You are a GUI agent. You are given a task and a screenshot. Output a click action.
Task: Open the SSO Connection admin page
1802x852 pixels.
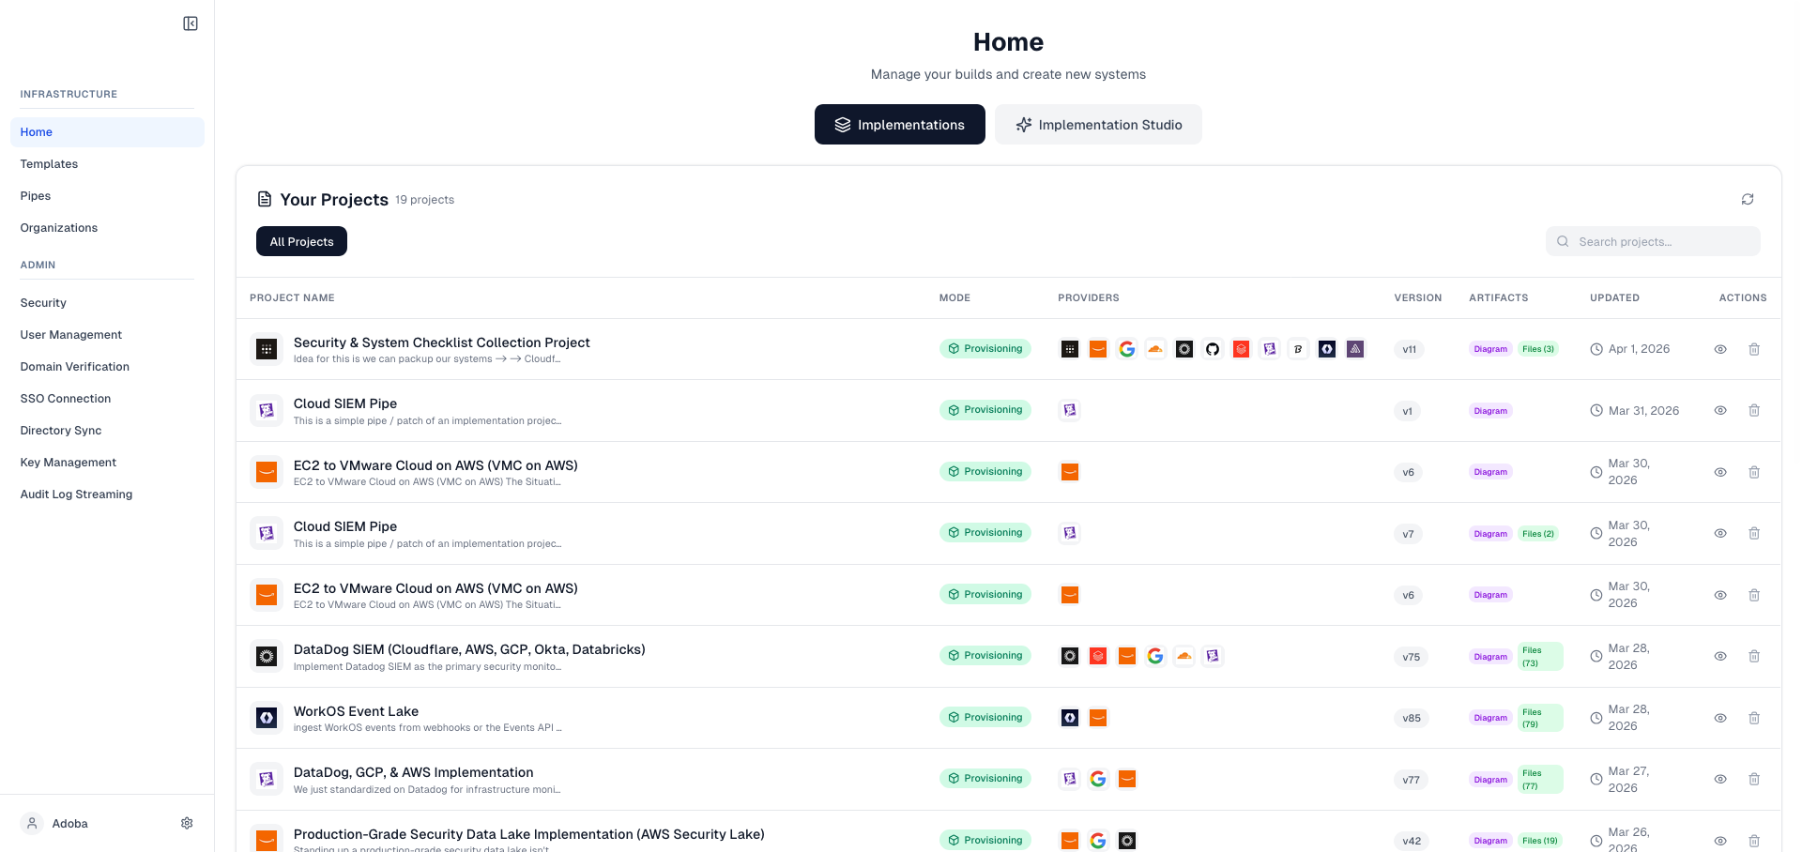[64, 398]
